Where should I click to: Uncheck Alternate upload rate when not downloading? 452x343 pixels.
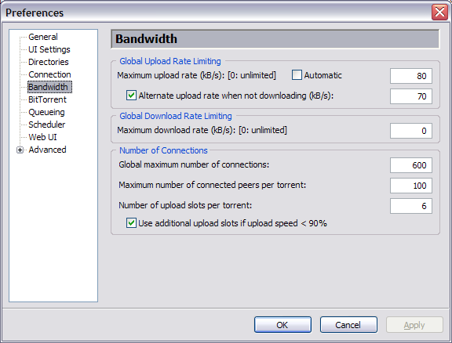132,96
